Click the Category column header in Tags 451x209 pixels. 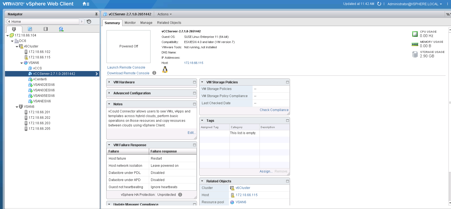coord(244,127)
